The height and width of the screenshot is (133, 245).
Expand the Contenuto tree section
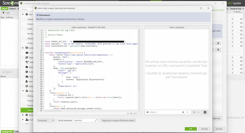pos(23,48)
